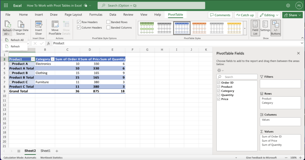Image resolution: width=305 pixels, height=160 pixels.
Task: Click the Search (Option + Q) box
Action: [151, 5]
